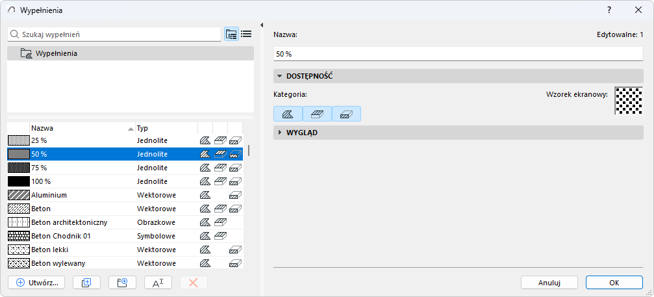This screenshot has width=654, height=297.
Task: Select the 75 % fill row
Action: tap(125, 168)
